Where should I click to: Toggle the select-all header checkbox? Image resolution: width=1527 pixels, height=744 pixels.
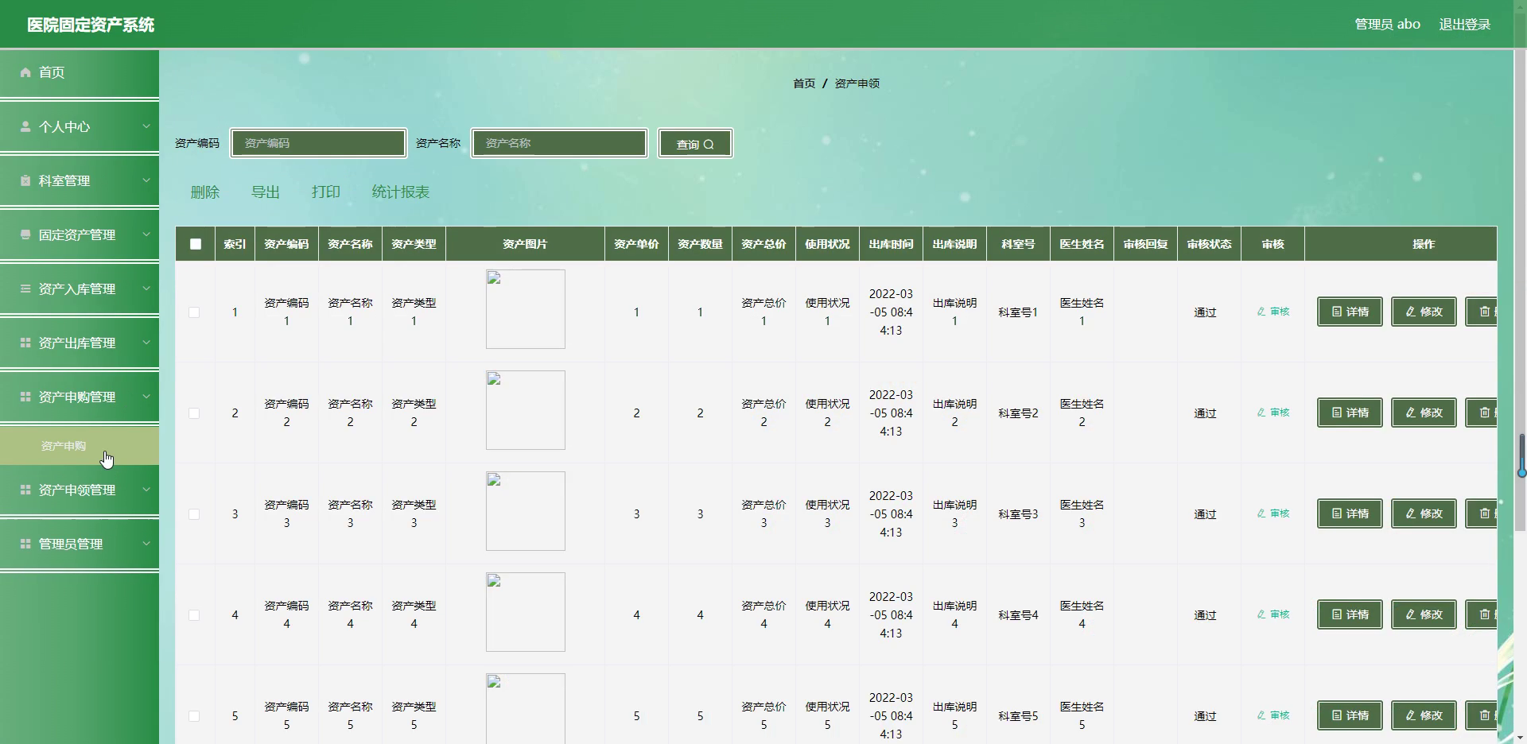pos(196,244)
